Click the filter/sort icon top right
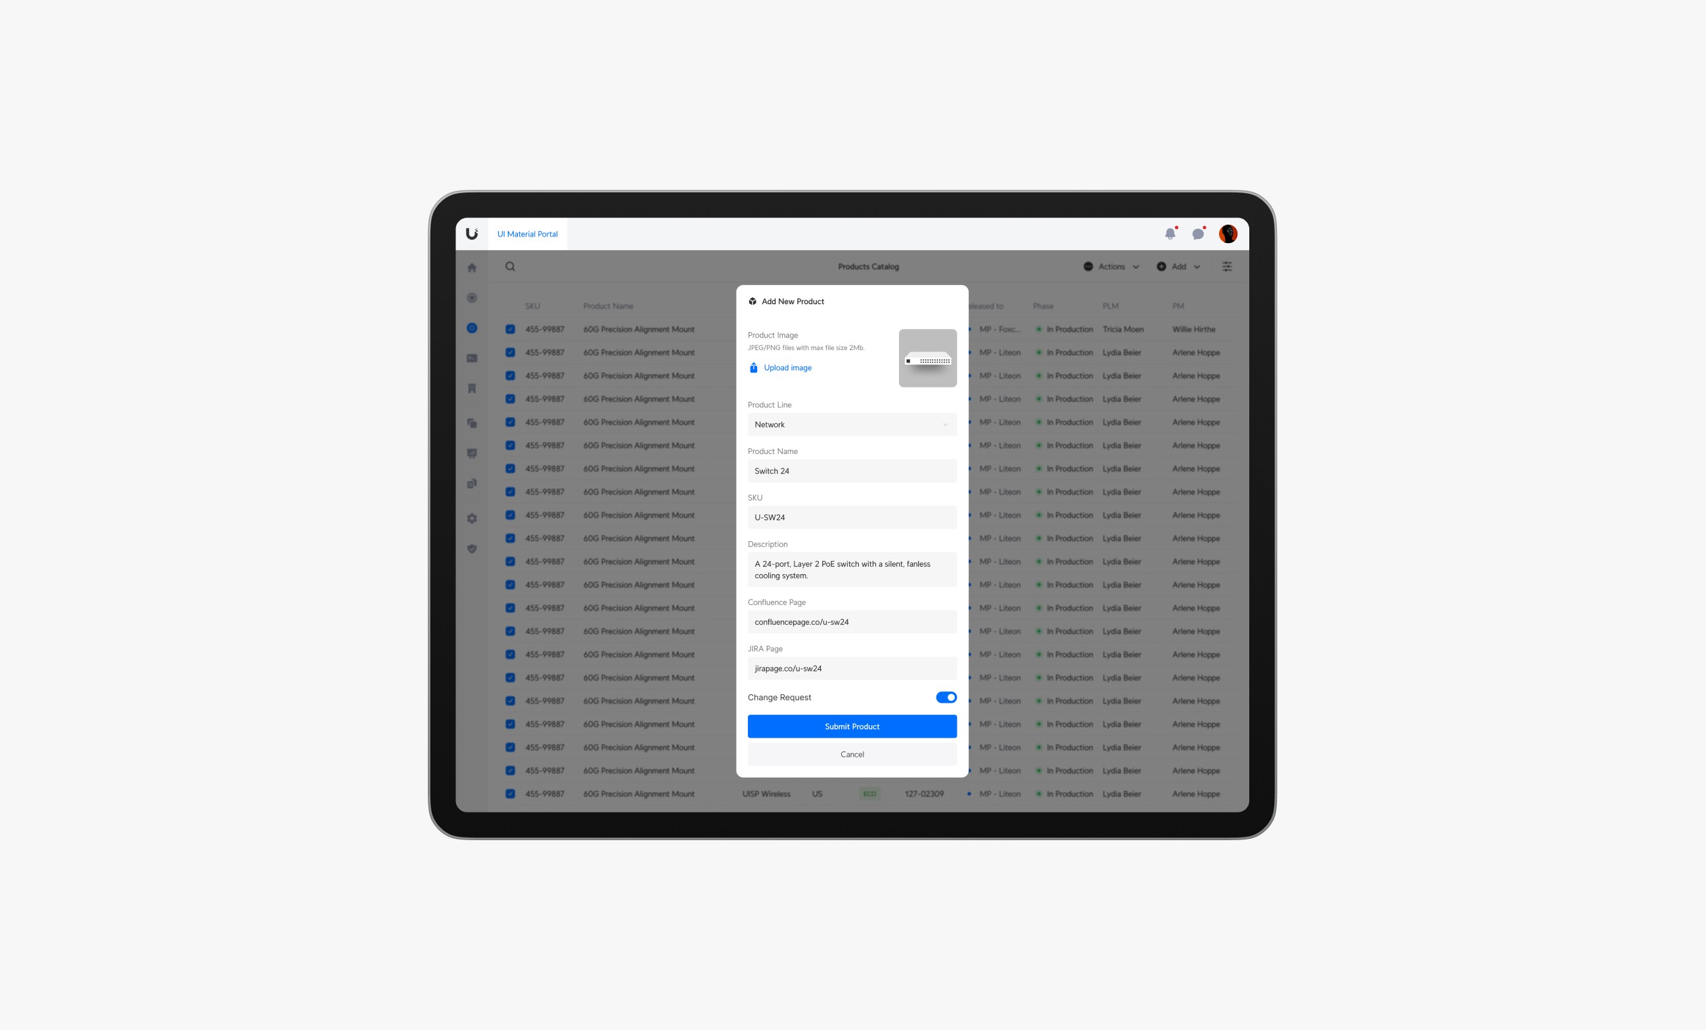The height and width of the screenshot is (1030, 1706). [x=1227, y=267]
